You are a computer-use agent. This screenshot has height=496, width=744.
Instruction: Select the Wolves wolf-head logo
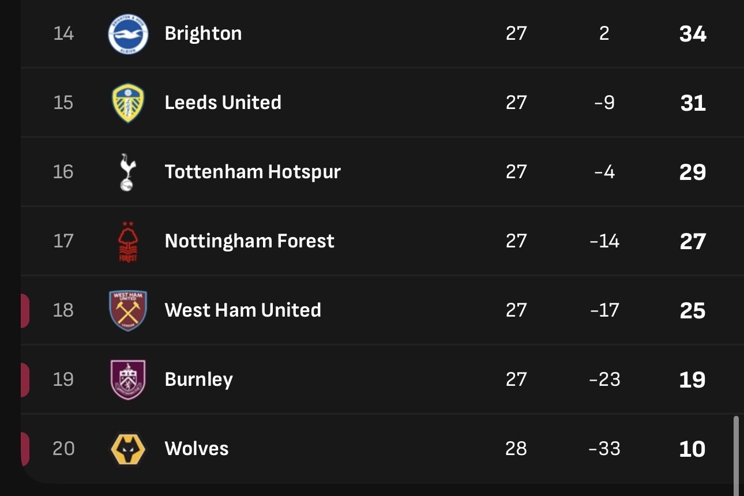(x=128, y=449)
